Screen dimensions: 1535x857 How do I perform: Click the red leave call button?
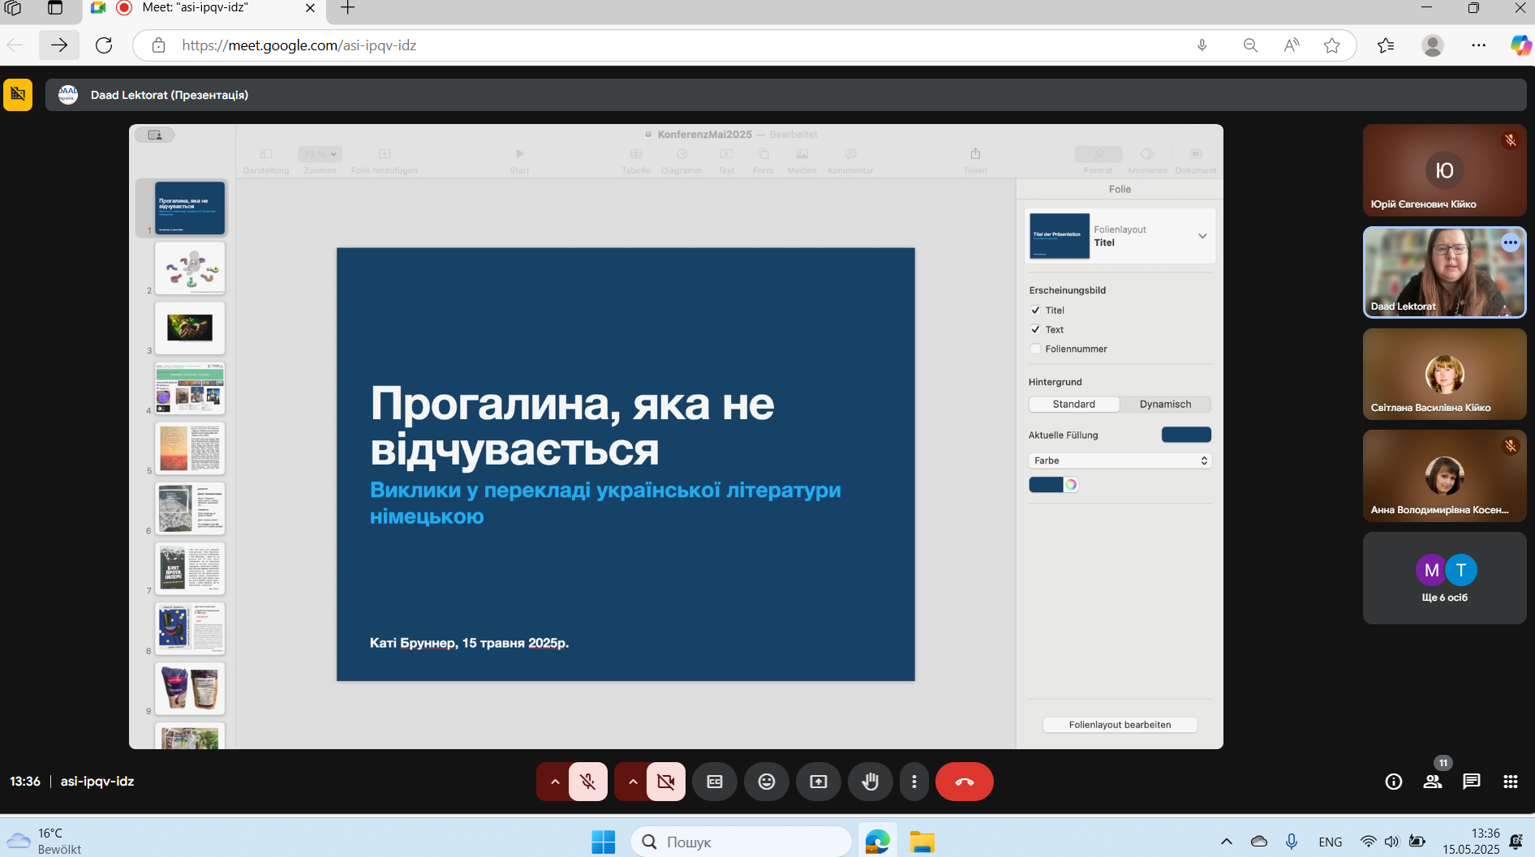pyautogui.click(x=964, y=782)
